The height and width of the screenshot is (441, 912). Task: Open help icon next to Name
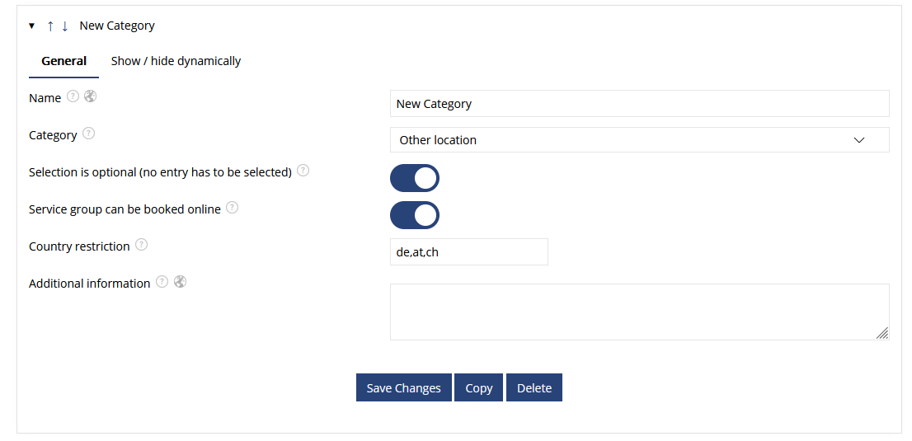point(73,96)
